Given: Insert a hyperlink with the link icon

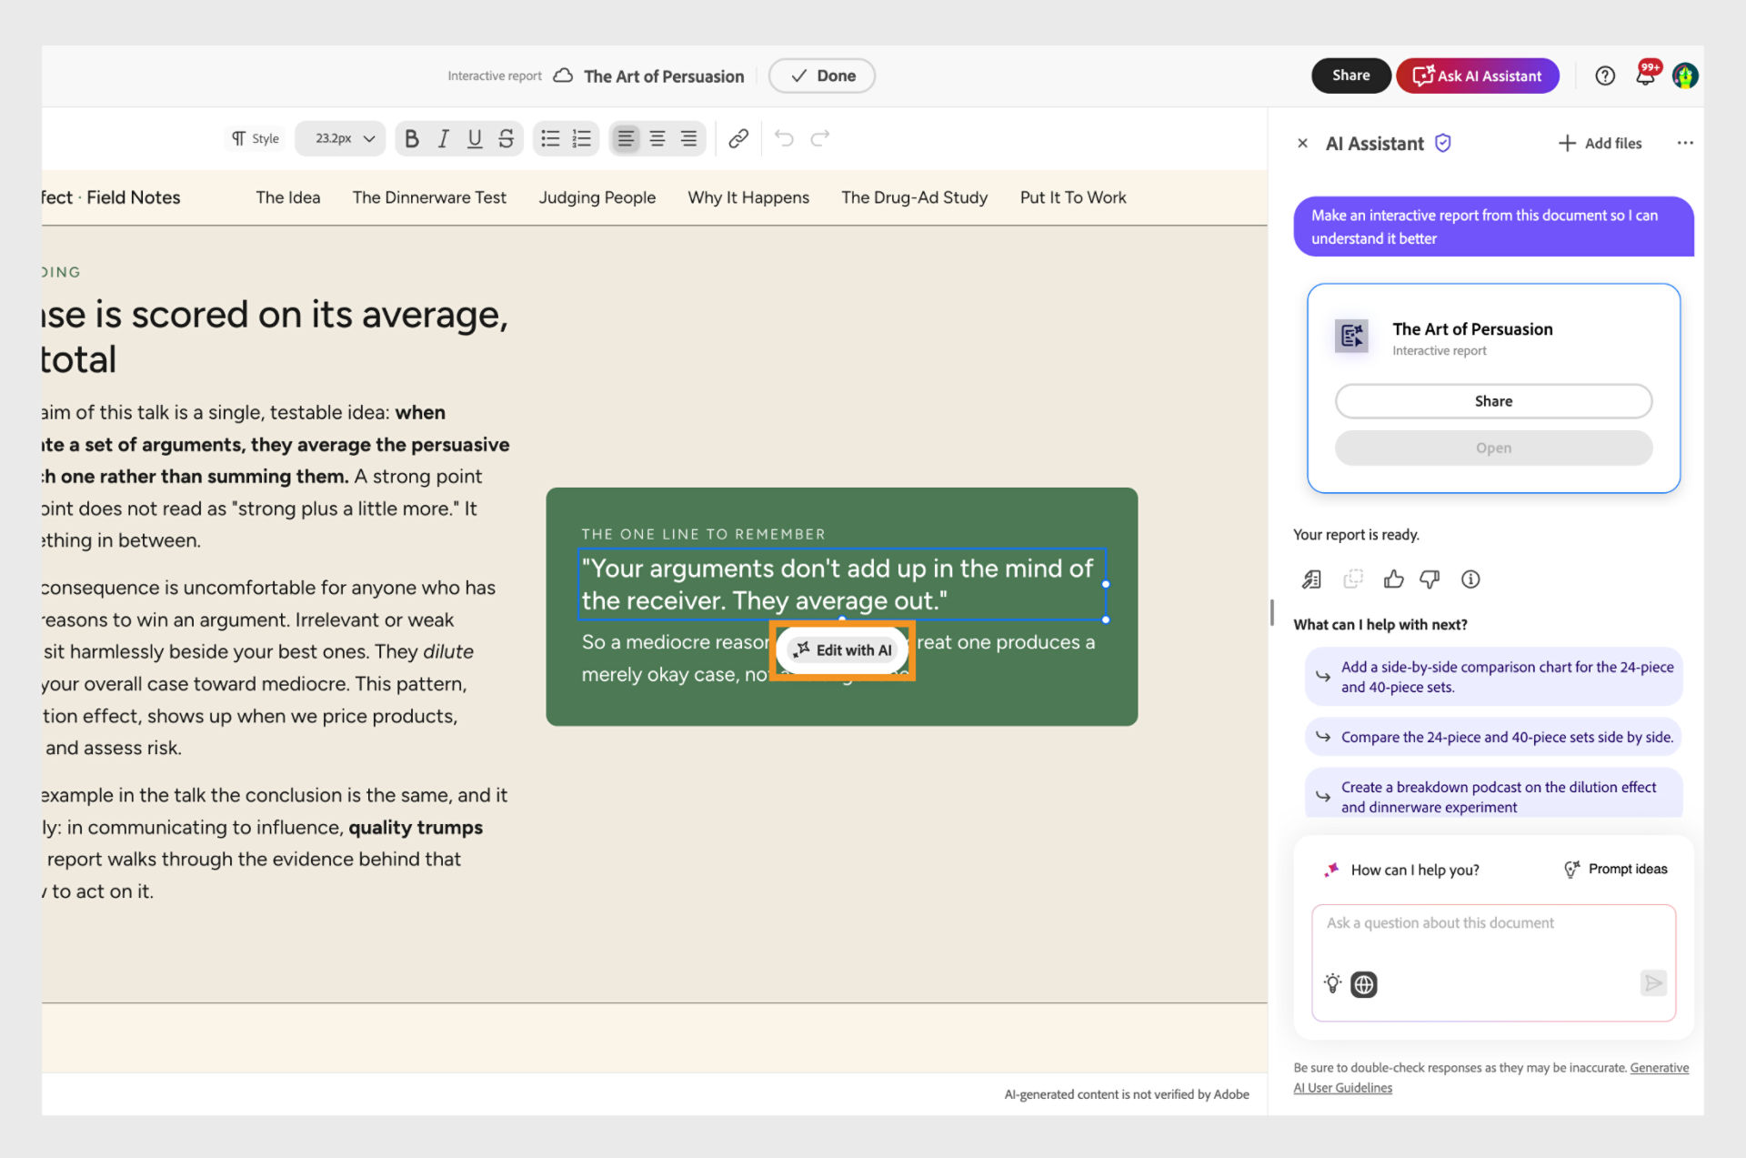Looking at the screenshot, I should click(x=738, y=138).
